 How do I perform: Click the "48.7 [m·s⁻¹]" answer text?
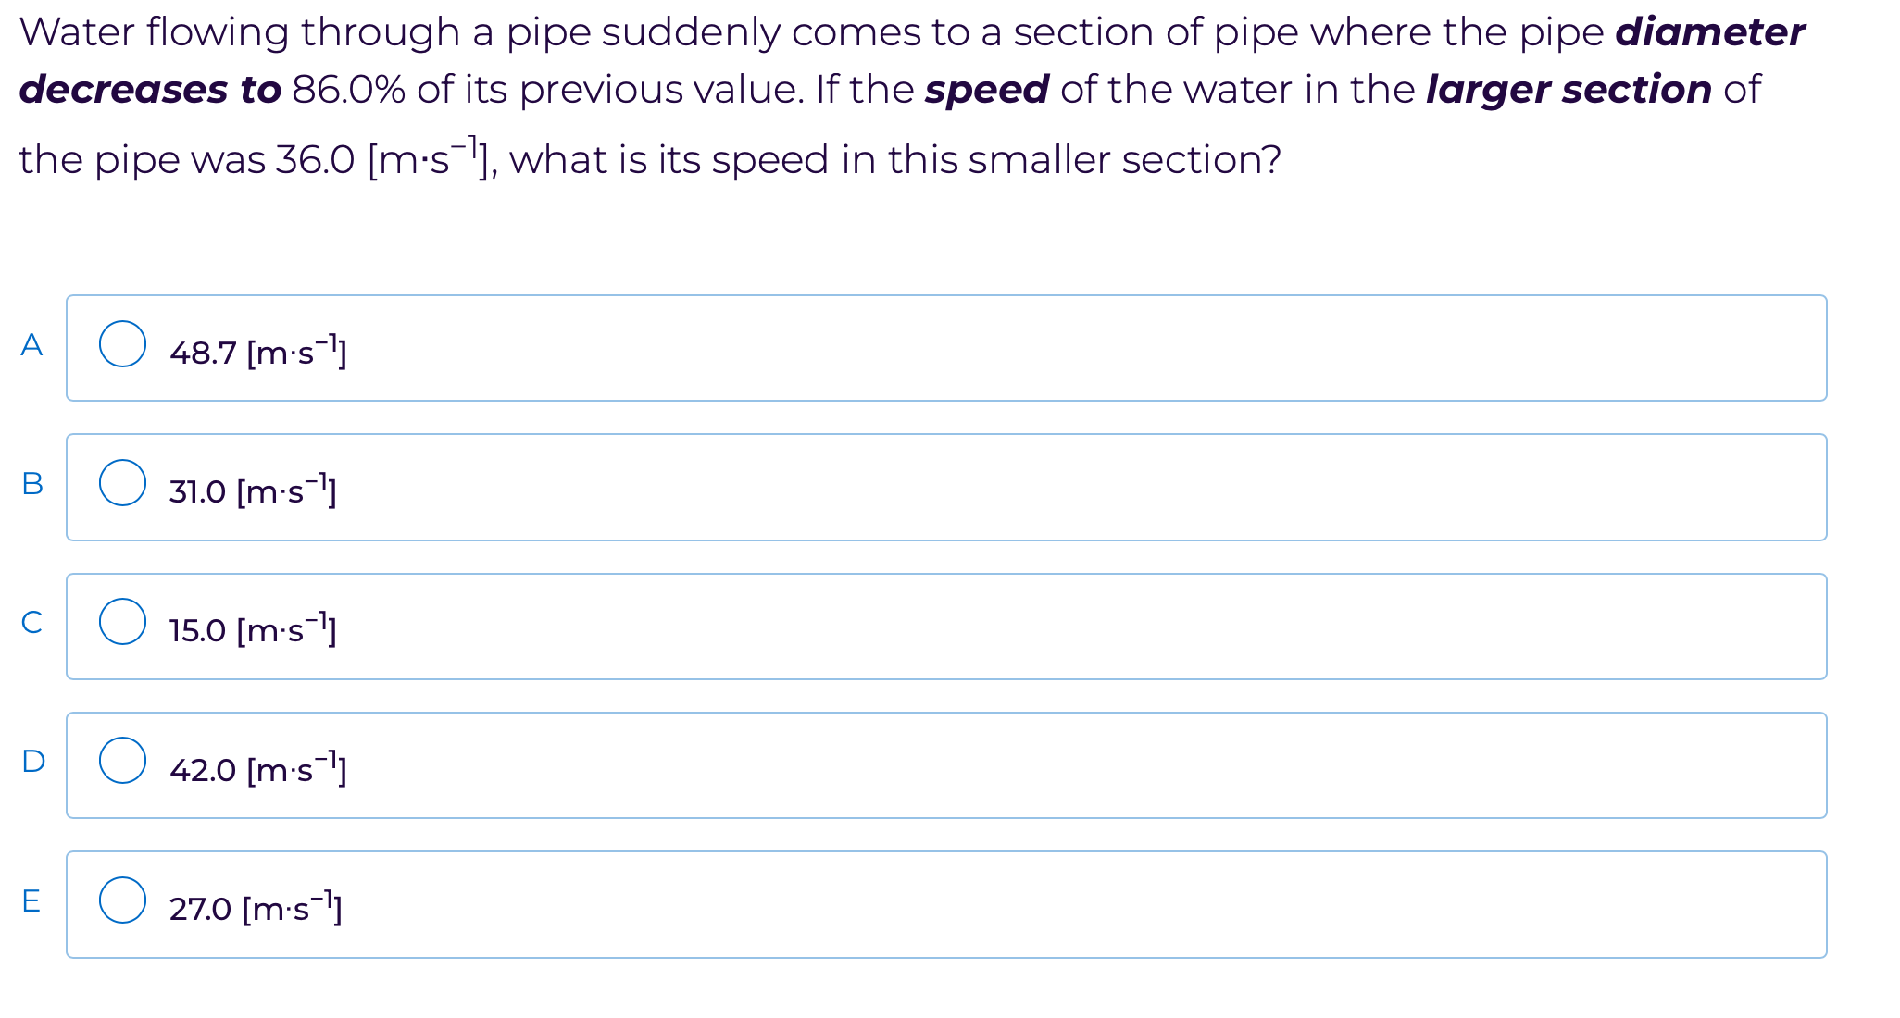click(x=257, y=352)
